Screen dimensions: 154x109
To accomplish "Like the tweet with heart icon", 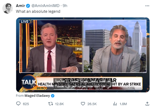I will tap(83, 104).
